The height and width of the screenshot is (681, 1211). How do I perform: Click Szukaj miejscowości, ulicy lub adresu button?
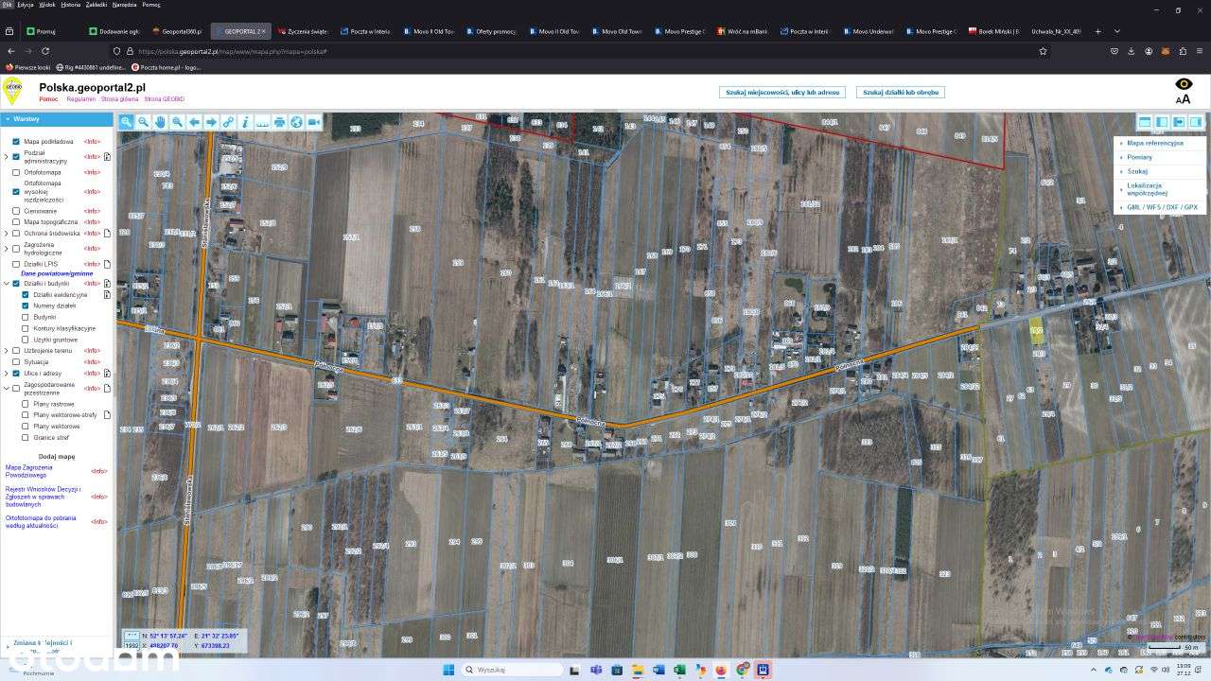tap(781, 93)
